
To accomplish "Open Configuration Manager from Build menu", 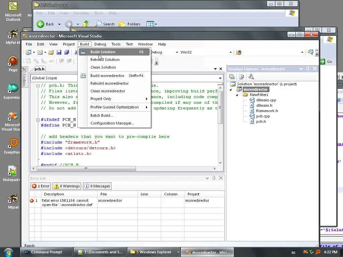I will click(x=115, y=123).
